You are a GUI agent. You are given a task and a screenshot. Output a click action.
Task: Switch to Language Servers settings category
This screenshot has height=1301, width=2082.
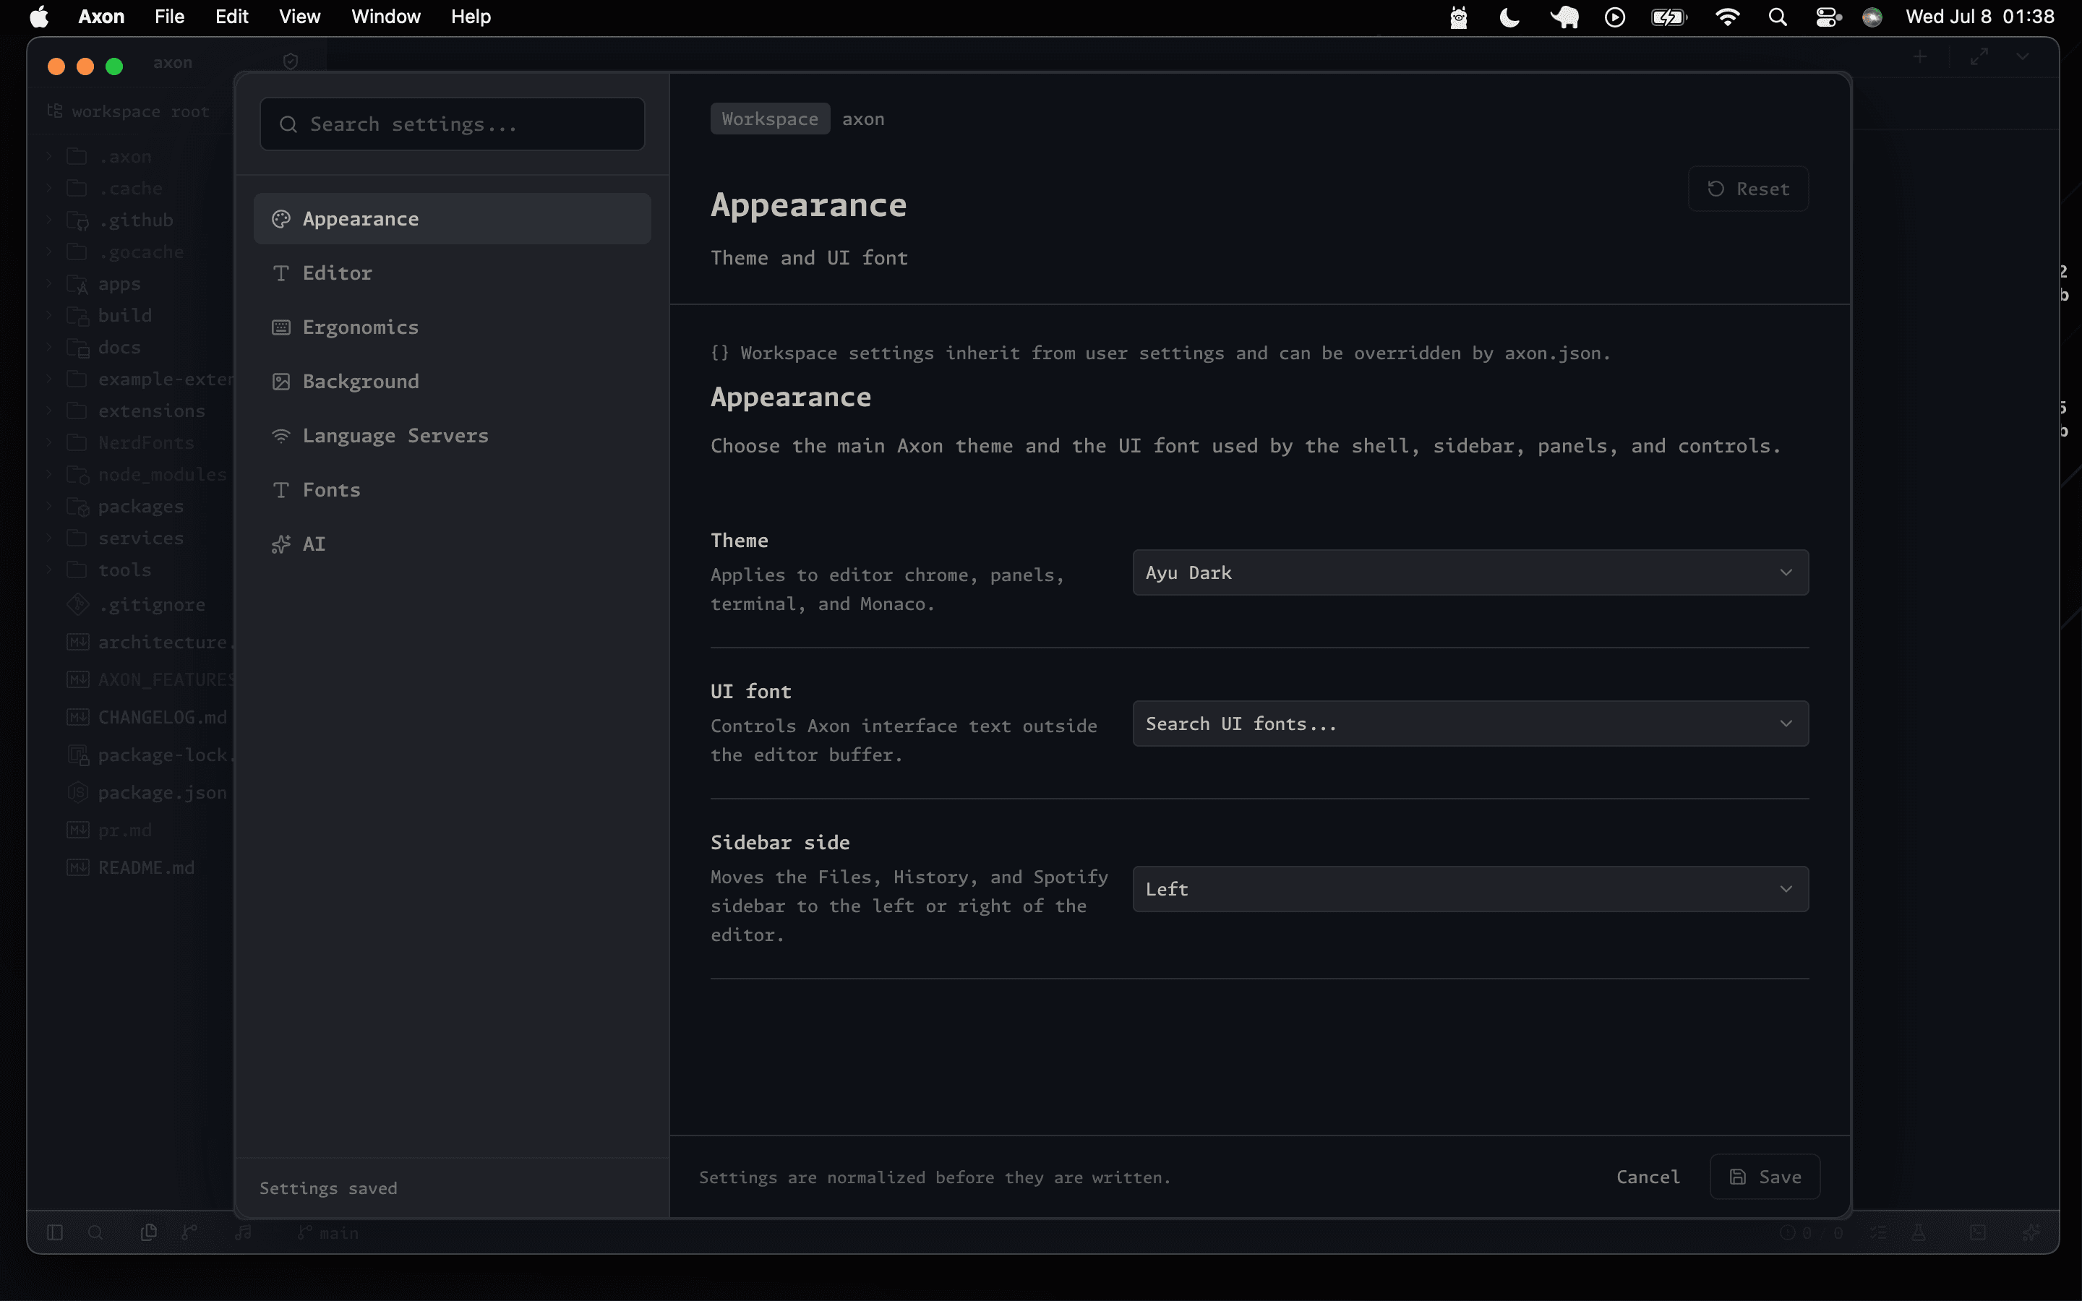pyautogui.click(x=452, y=435)
